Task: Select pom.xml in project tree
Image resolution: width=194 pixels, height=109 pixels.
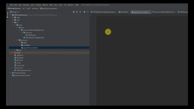Action: coord(18,68)
